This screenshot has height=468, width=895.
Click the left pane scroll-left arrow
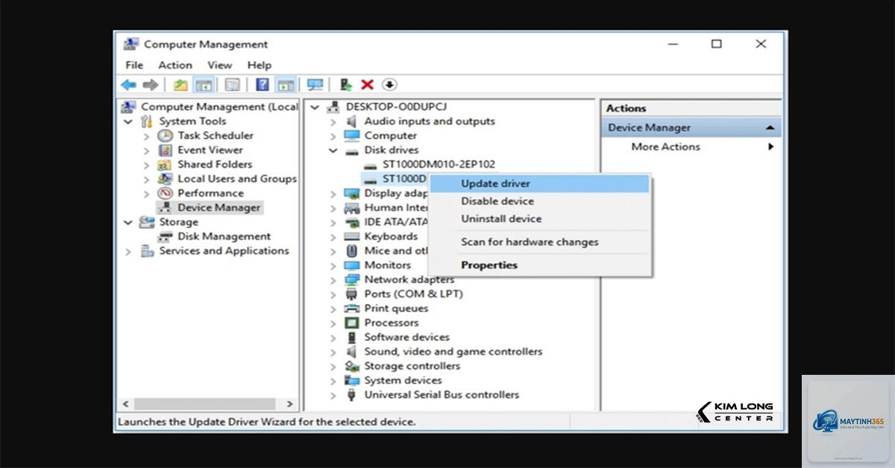coord(125,404)
